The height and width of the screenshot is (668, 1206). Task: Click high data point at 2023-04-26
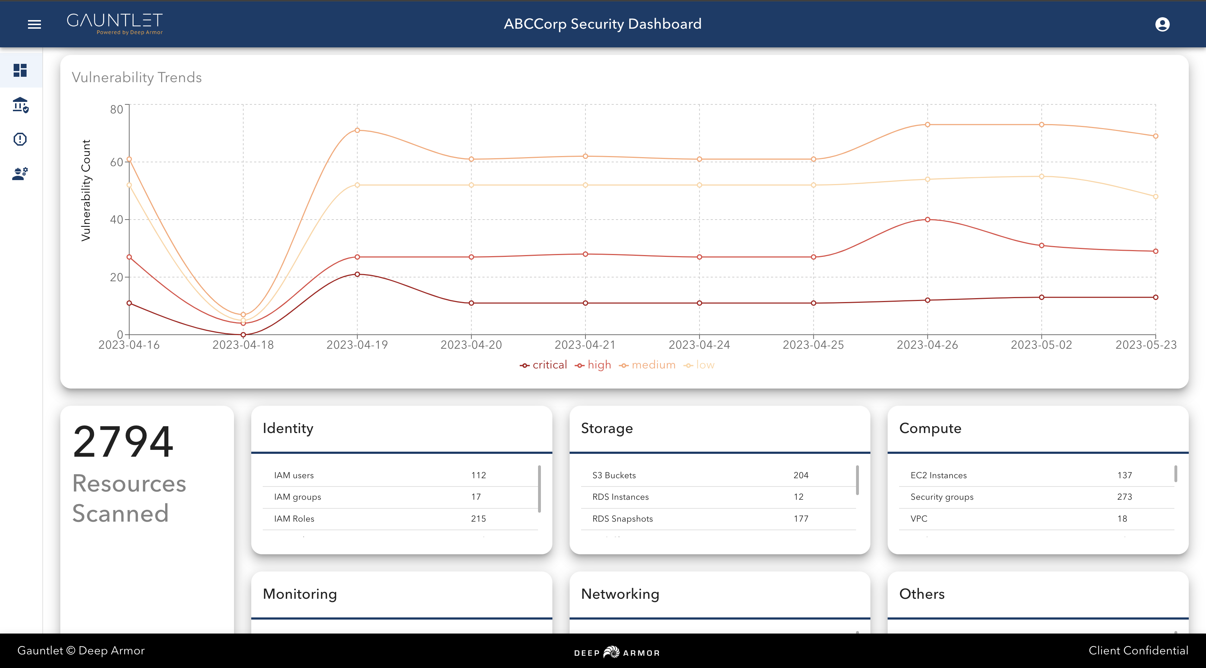click(927, 220)
